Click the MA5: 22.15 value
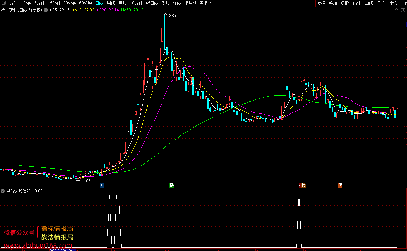This screenshot has height=251, width=407. 60,10
